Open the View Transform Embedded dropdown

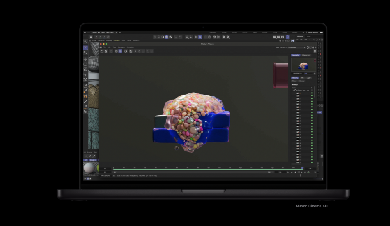pyautogui.click(x=296, y=47)
